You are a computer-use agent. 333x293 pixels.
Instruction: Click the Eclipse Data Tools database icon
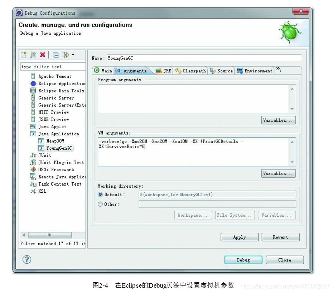(x=33, y=91)
